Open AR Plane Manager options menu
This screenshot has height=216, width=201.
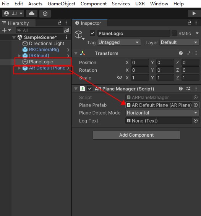(x=196, y=89)
